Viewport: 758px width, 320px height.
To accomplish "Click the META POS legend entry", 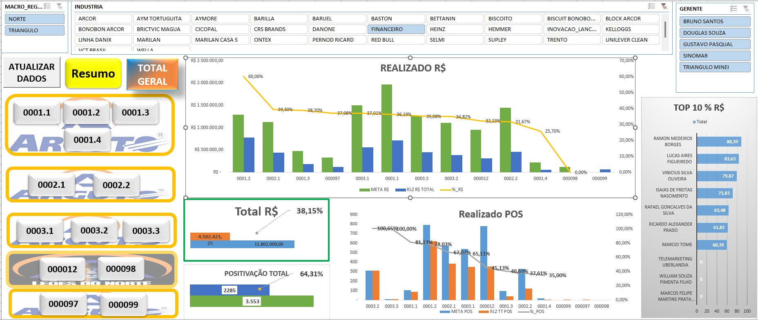I will point(456,311).
